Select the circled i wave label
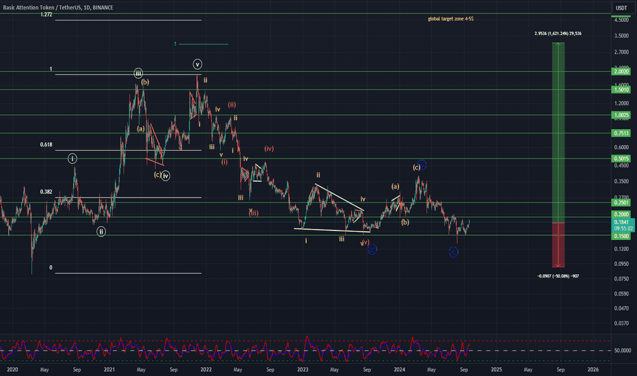Viewport: 637px width, 376px height. (x=72, y=159)
